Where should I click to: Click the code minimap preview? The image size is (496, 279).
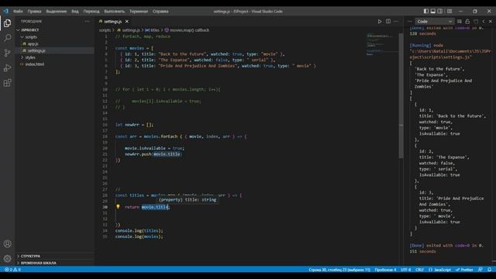click(381, 44)
